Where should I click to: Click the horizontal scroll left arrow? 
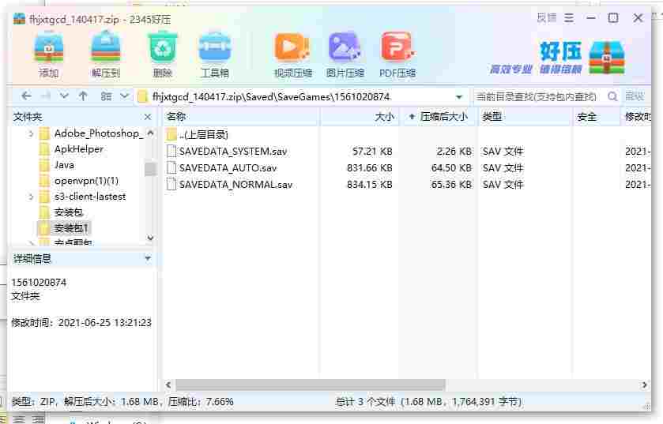click(x=168, y=385)
